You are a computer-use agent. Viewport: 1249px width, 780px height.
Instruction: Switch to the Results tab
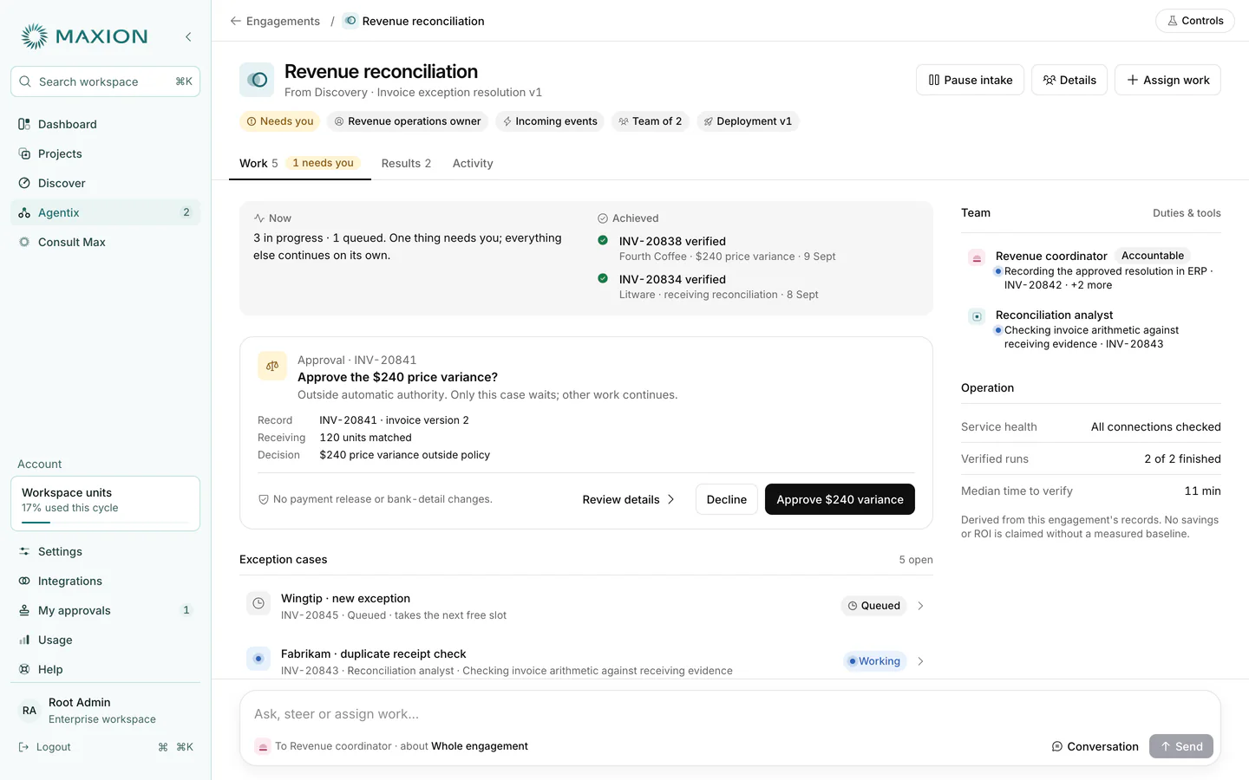(406, 163)
